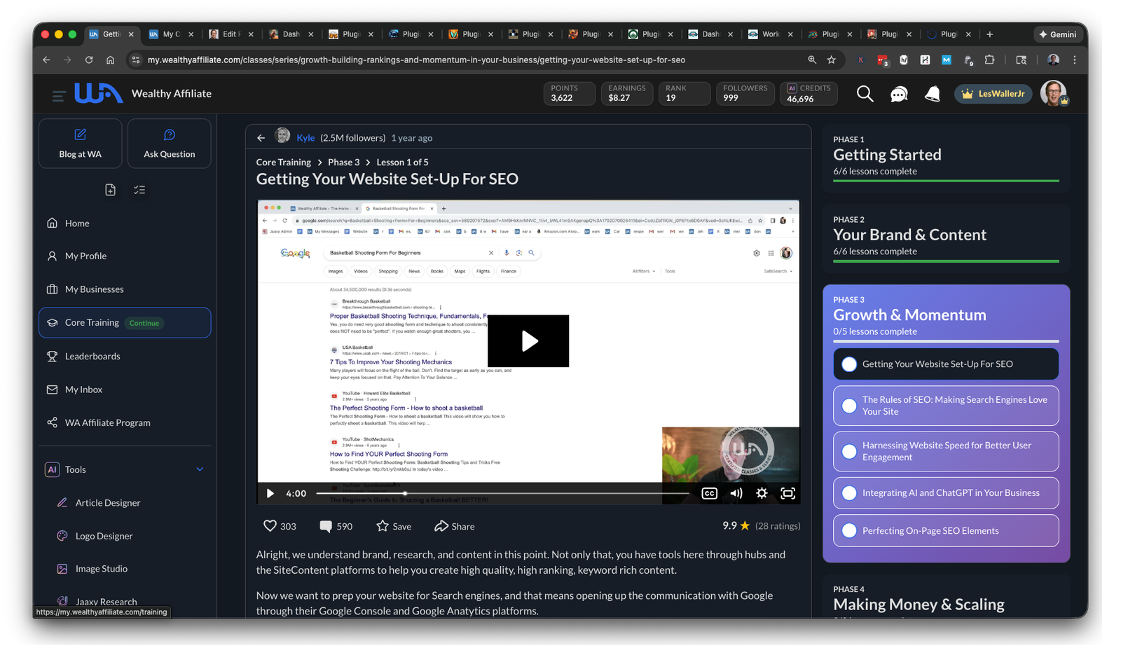Open video settings gear
The width and height of the screenshot is (1121, 662).
(x=762, y=493)
